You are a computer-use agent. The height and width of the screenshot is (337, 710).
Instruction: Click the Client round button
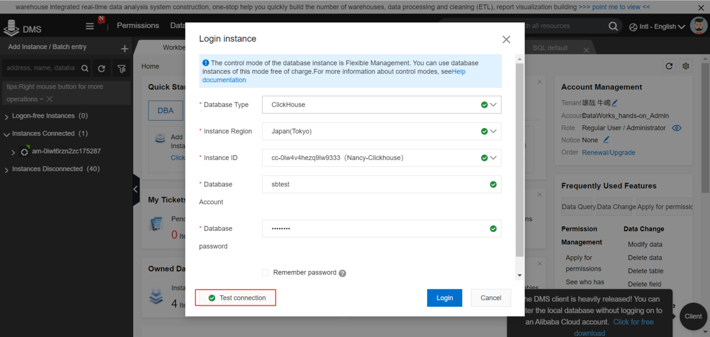pos(693,316)
